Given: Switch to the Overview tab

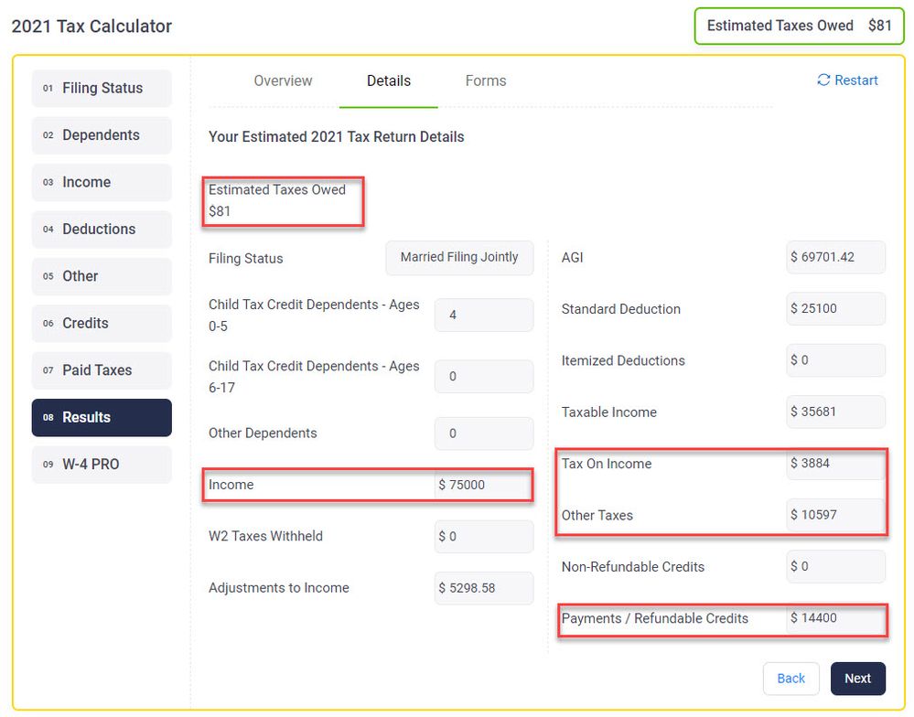Looking at the screenshot, I should pos(283,80).
